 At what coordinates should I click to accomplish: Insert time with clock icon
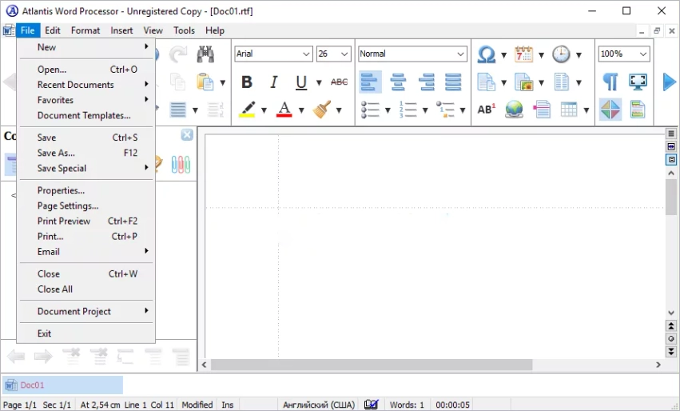pyautogui.click(x=561, y=54)
